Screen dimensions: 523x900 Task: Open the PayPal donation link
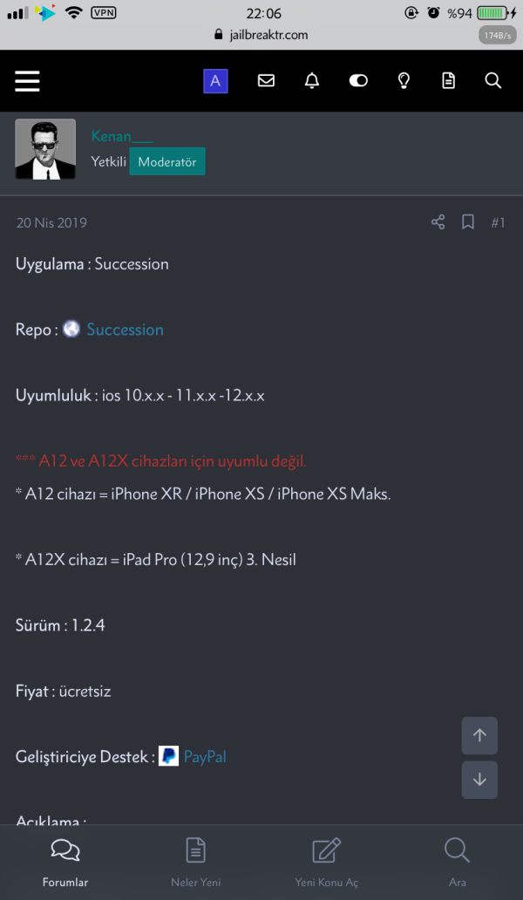tap(205, 757)
